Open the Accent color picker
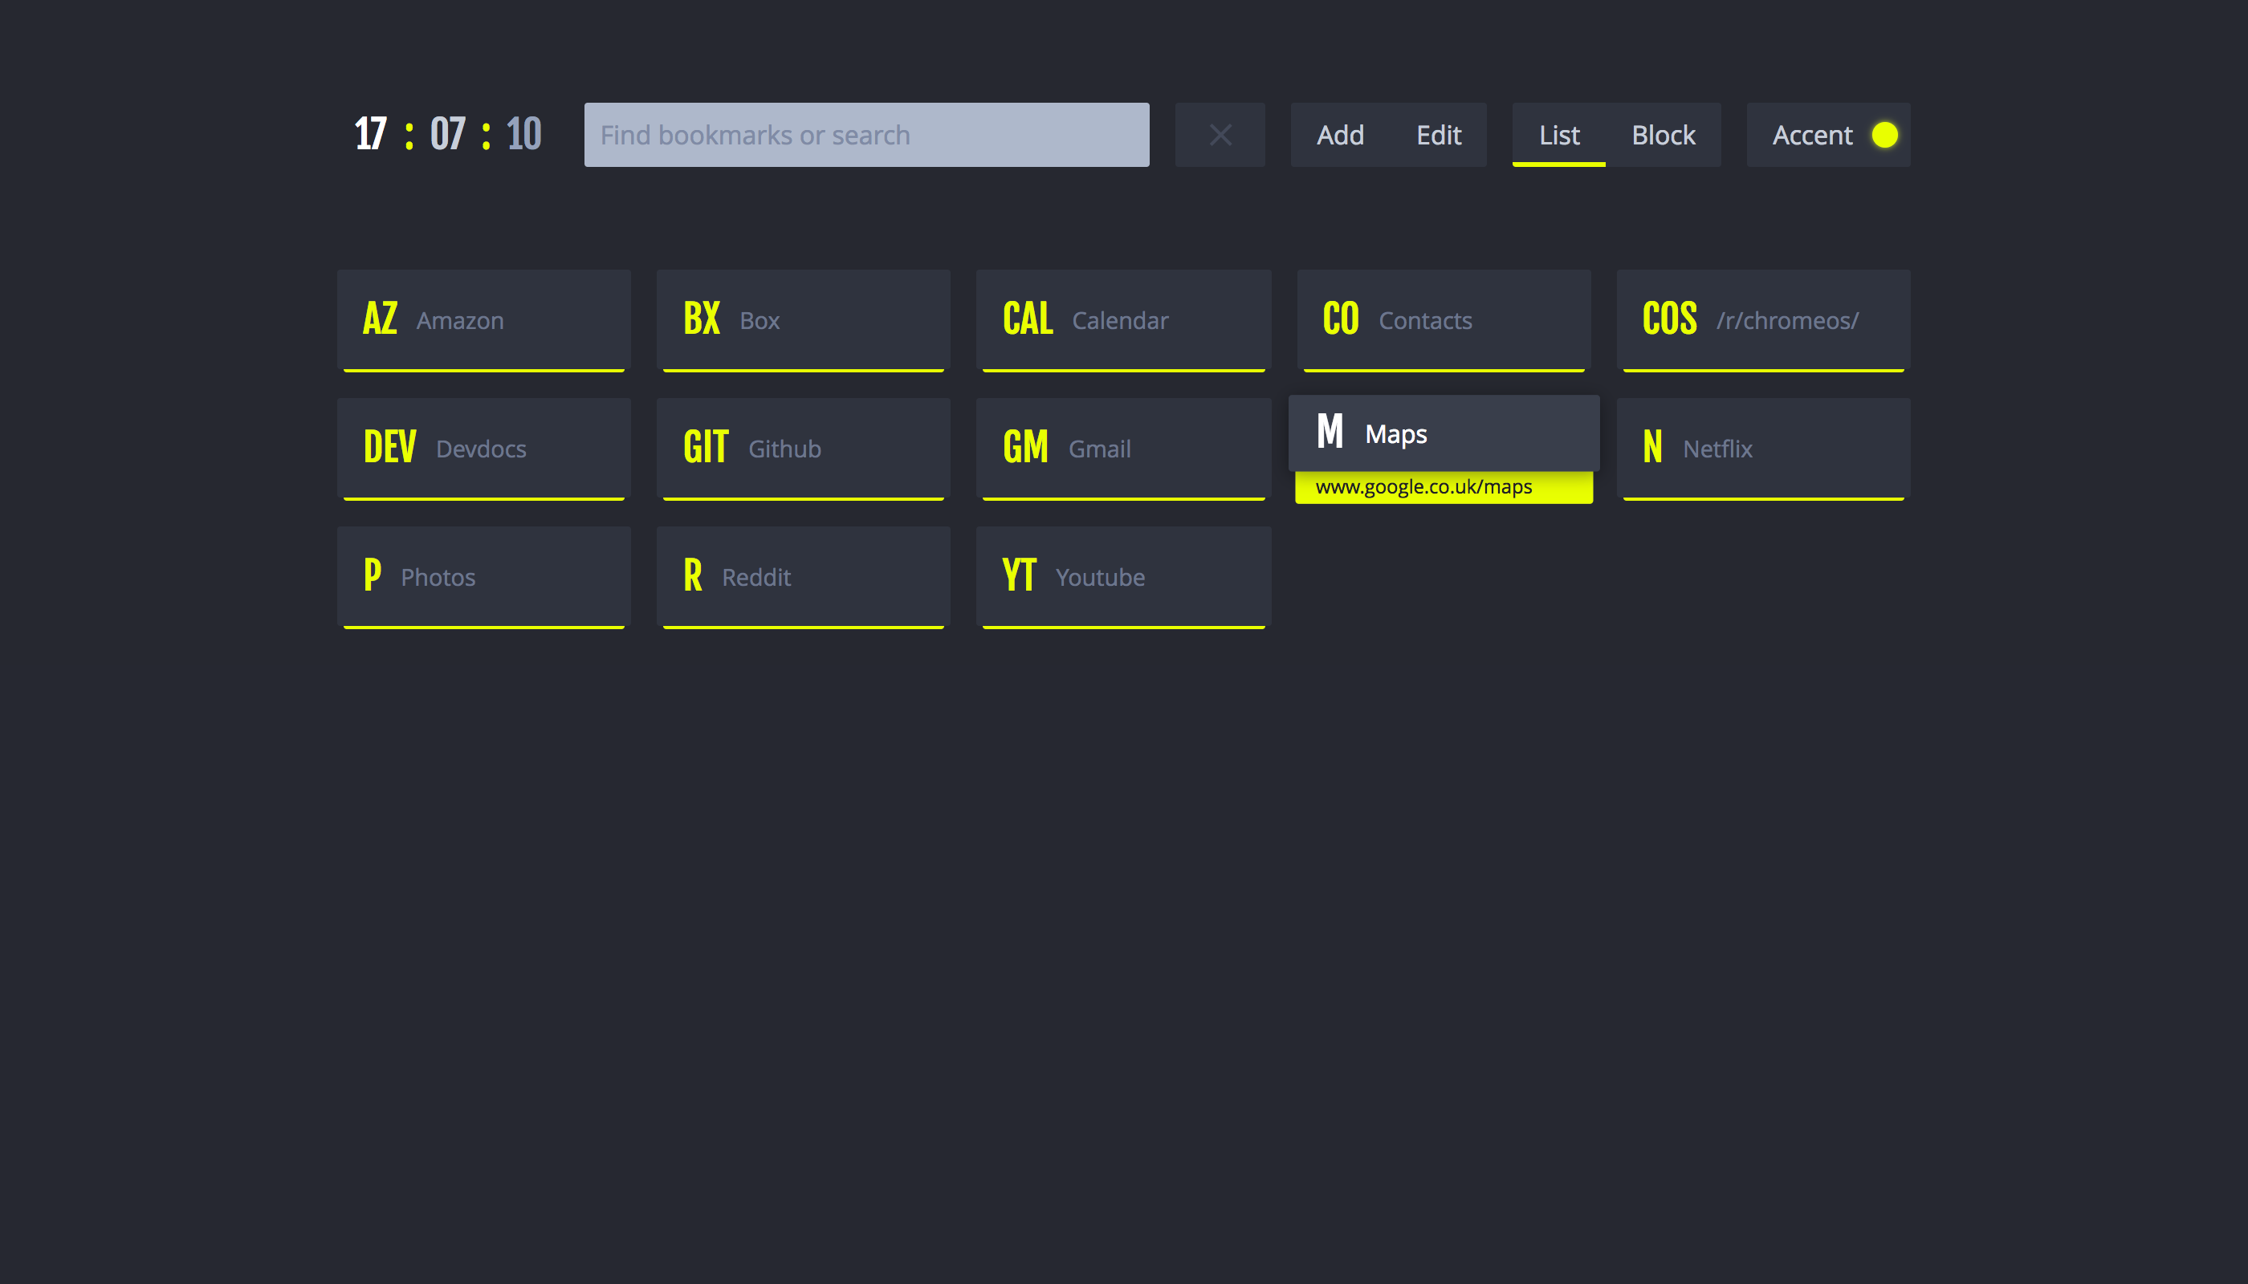This screenshot has height=1284, width=2248. 1828,135
